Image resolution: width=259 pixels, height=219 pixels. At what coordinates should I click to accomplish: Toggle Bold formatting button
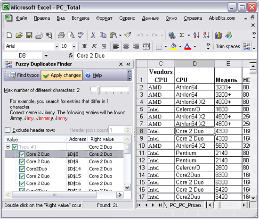[84, 46]
